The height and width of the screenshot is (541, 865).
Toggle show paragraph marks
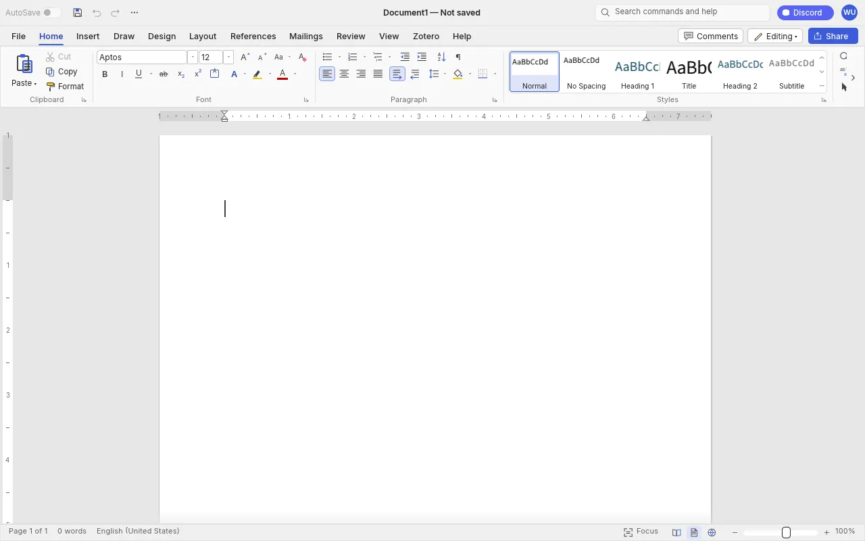(x=458, y=57)
